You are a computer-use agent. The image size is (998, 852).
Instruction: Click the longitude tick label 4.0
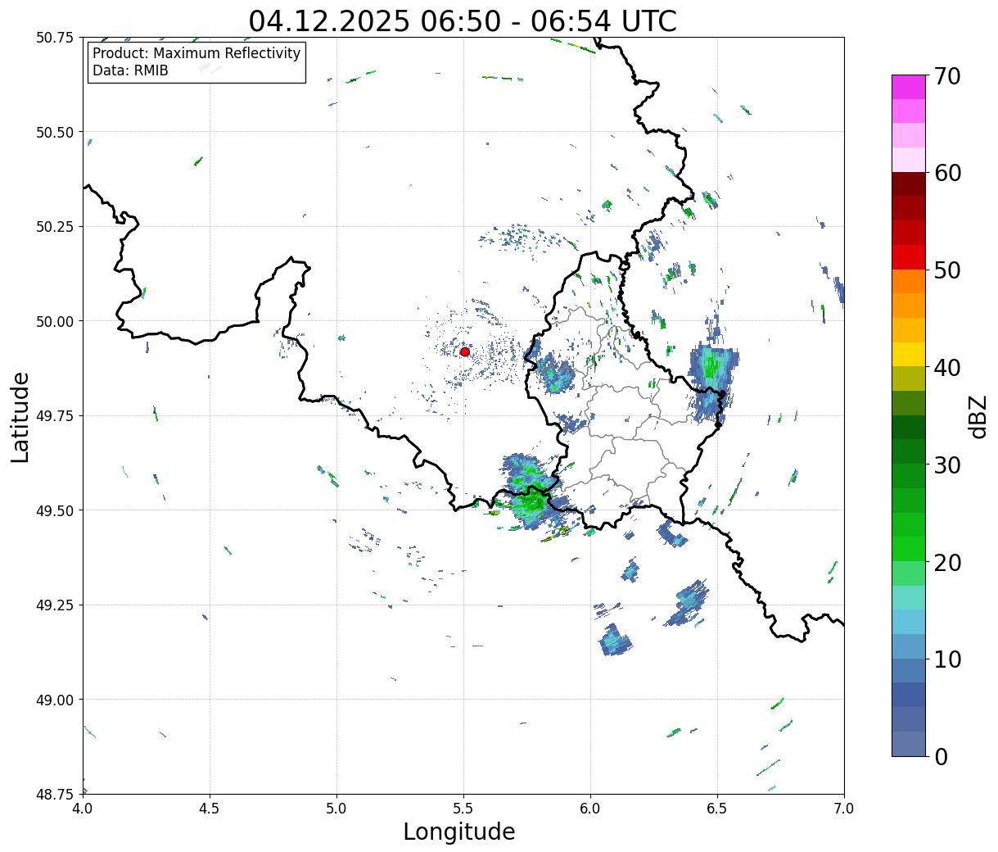tap(83, 809)
